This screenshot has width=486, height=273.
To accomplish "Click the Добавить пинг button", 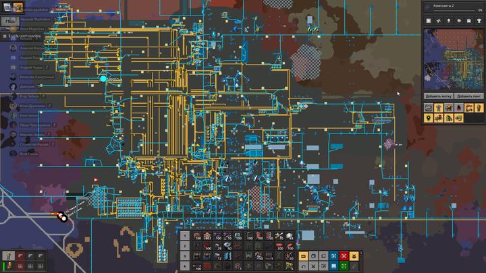I will [x=468, y=96].
